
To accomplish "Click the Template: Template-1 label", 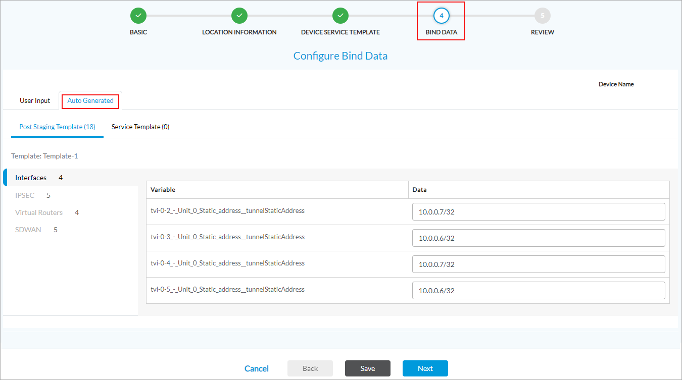I will pos(44,156).
